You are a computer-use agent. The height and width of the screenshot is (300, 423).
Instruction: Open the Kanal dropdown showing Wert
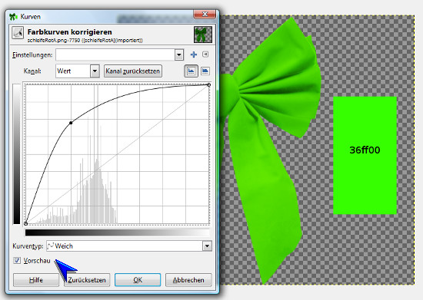point(78,71)
